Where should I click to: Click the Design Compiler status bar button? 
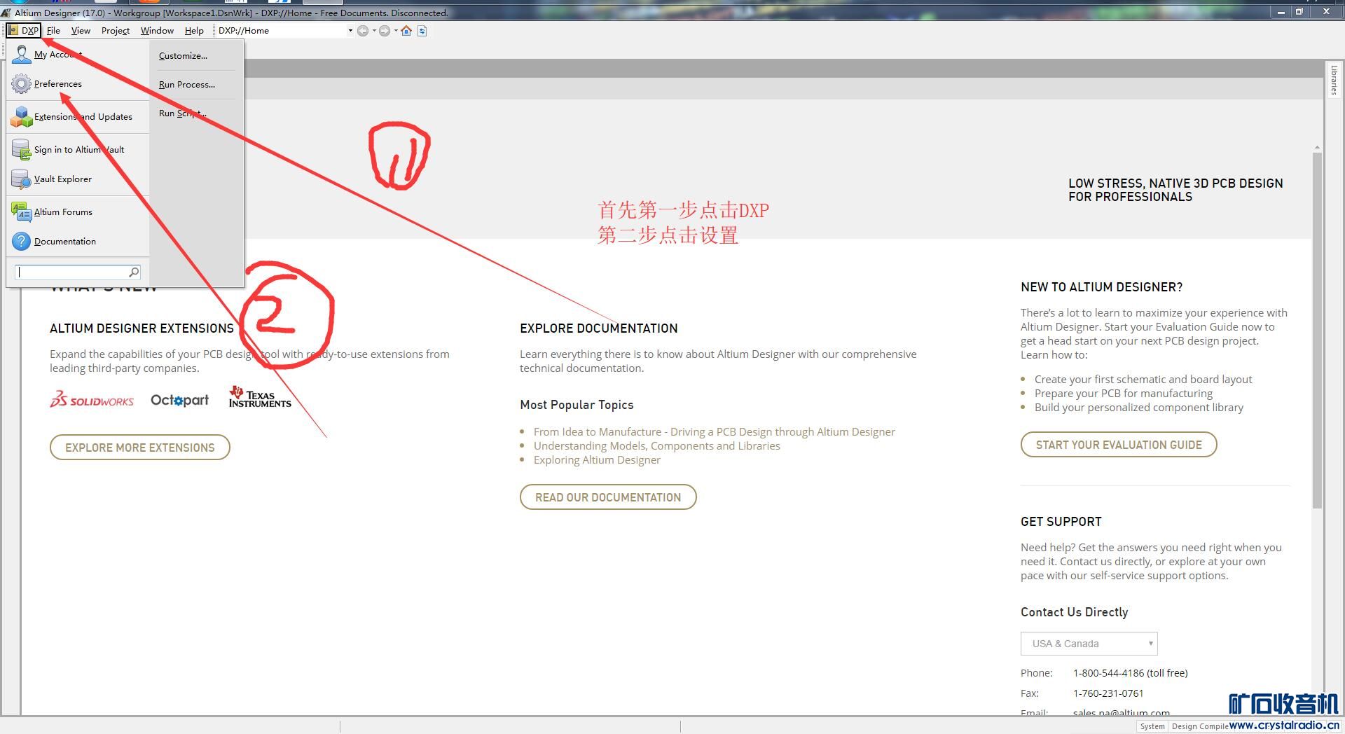pos(1199,726)
